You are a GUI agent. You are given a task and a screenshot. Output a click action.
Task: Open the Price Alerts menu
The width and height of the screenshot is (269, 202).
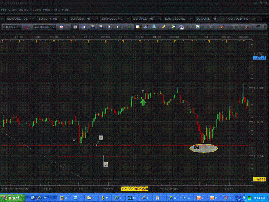tap(52, 10)
